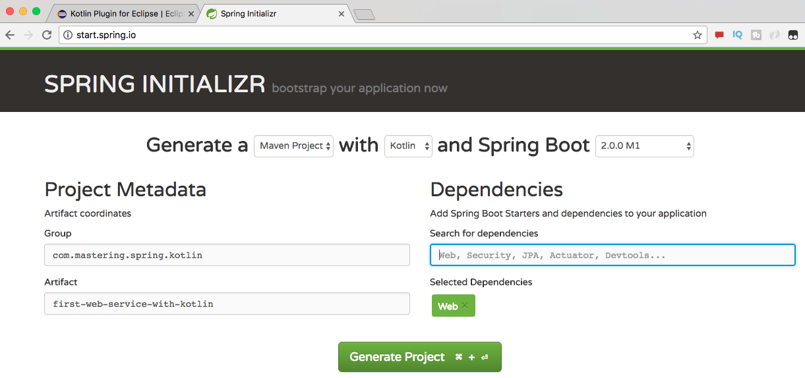Click the browser forward arrow
This screenshot has width=805, height=378.
[28, 35]
